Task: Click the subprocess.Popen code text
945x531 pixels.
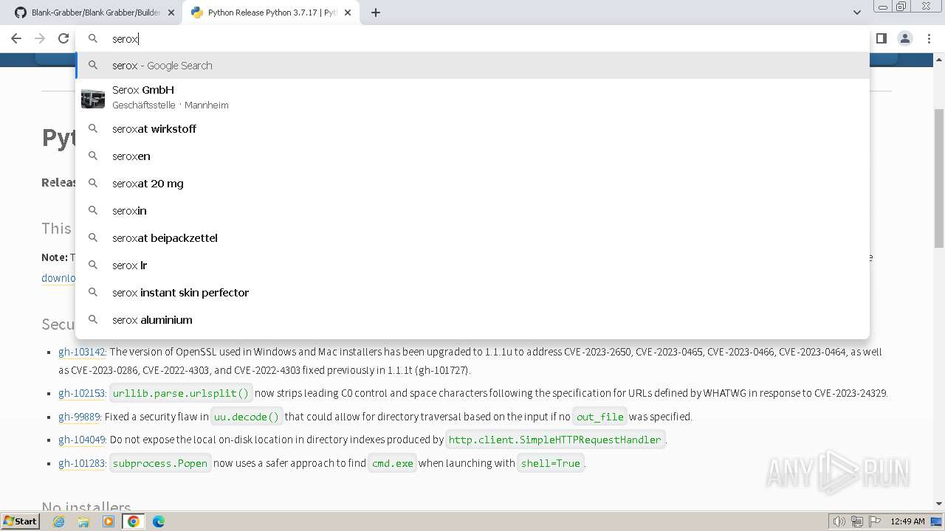Action: pos(160,463)
